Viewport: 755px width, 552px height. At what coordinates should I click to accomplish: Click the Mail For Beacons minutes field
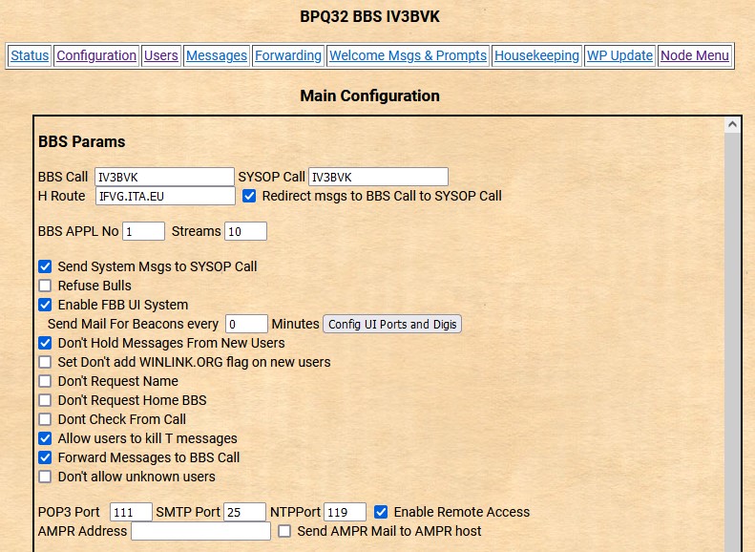pyautogui.click(x=246, y=324)
